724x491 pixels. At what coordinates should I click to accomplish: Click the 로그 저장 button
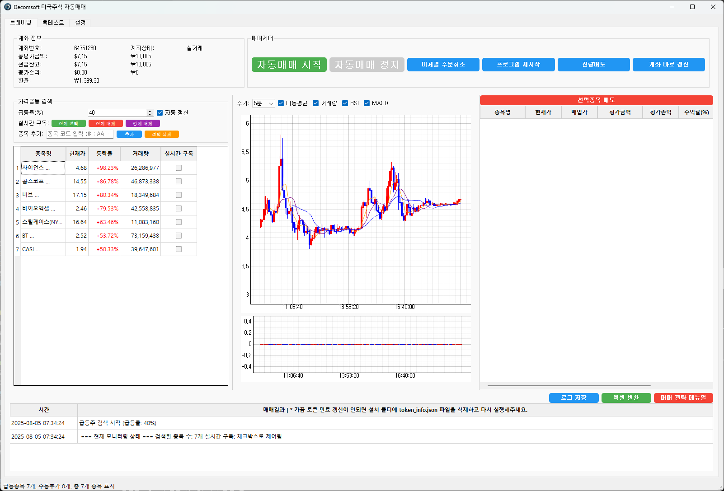point(574,398)
